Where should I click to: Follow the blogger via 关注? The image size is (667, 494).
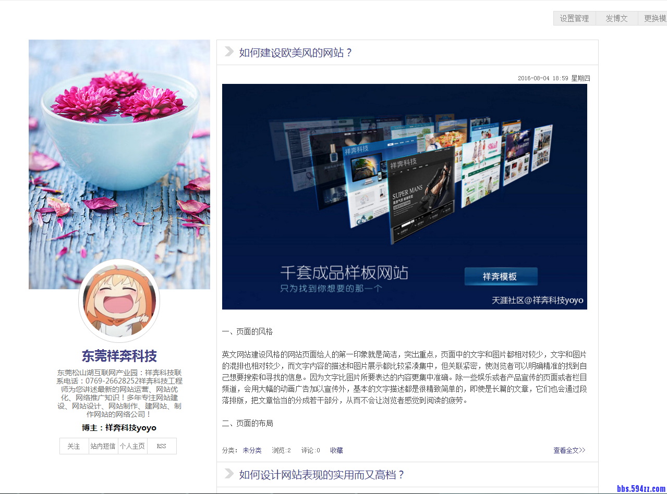[x=74, y=446]
